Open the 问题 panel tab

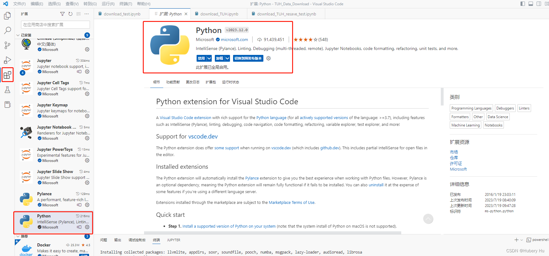[104, 240]
